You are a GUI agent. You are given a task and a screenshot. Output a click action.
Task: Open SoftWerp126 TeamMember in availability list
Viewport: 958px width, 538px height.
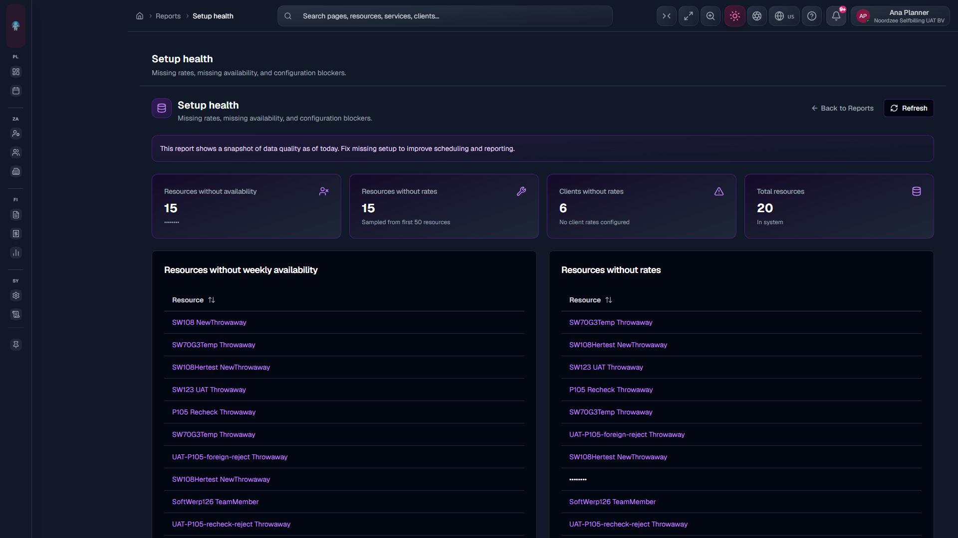[216, 502]
